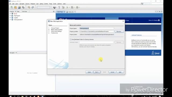Screen dimensions: 172x97
Task: Expand the red-named project node
Action: point(10,14)
